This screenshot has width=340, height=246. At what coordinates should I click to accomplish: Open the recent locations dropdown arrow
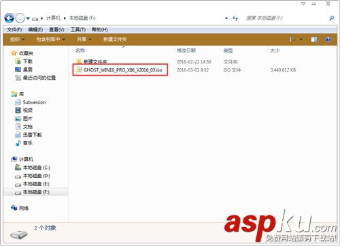tap(28, 18)
